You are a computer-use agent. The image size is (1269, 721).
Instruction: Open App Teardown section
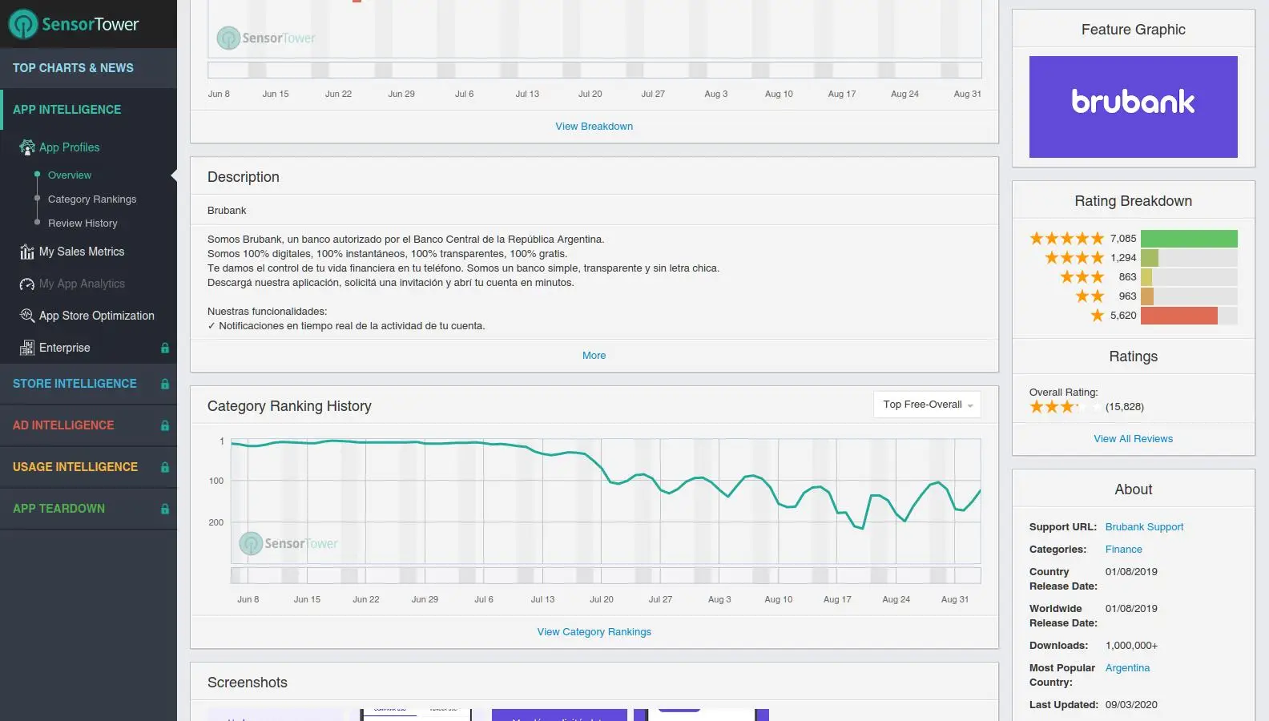click(x=88, y=509)
